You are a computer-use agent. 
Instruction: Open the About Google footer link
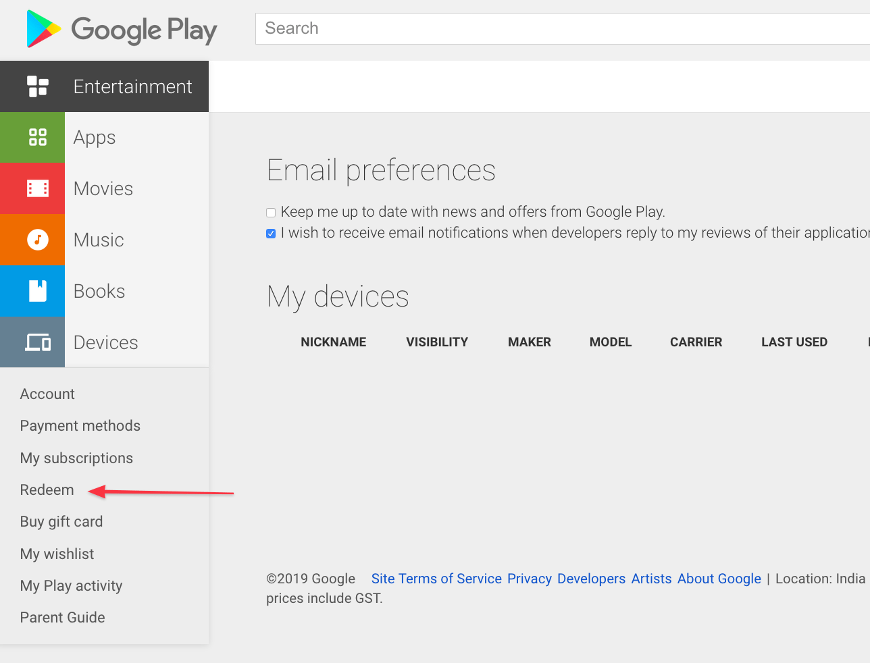719,579
